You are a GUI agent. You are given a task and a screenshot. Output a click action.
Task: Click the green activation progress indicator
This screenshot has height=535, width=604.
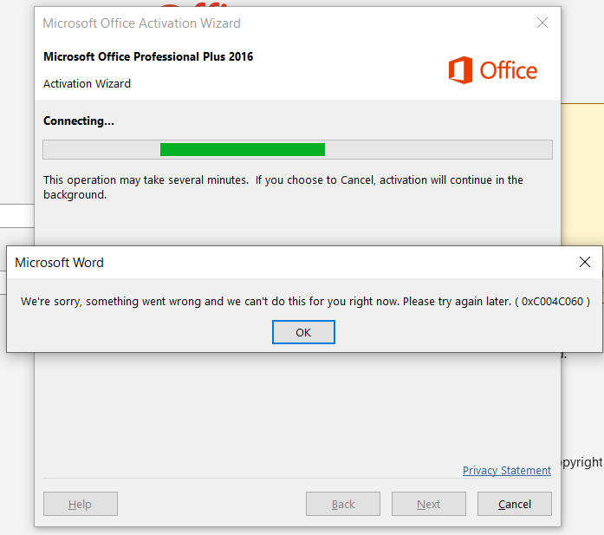[x=243, y=149]
